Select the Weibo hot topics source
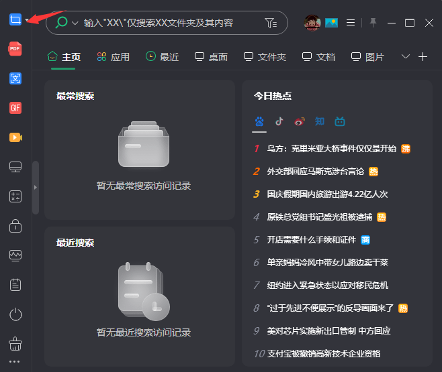 [x=300, y=121]
